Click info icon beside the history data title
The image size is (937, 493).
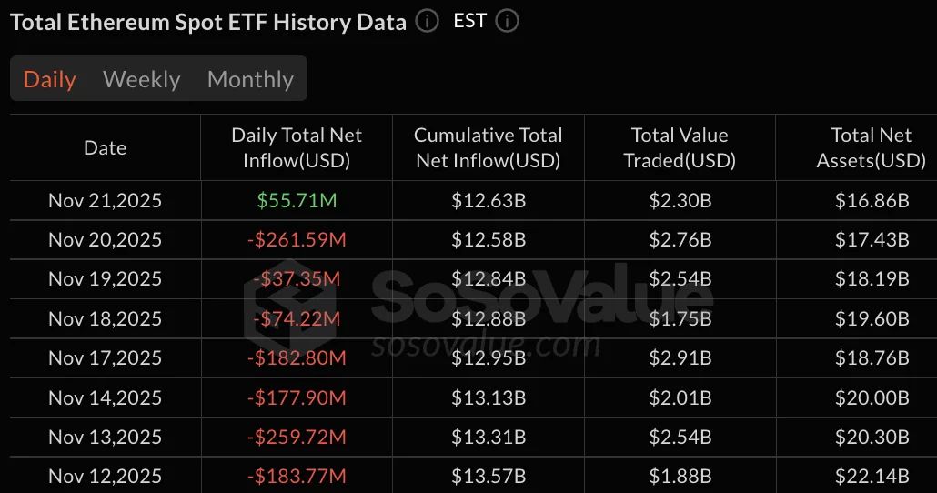tap(427, 21)
